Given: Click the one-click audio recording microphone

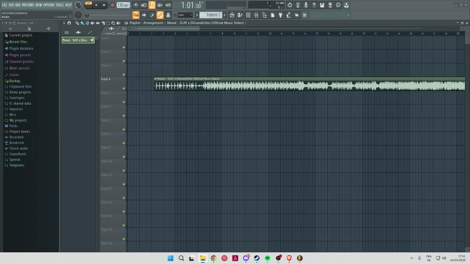Looking at the screenshot, I should (306, 5).
